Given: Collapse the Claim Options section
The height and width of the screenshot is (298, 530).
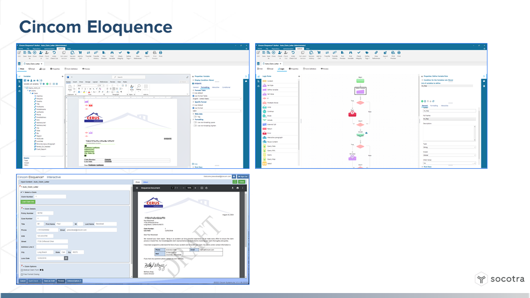Looking at the screenshot, I should (x=23, y=266).
